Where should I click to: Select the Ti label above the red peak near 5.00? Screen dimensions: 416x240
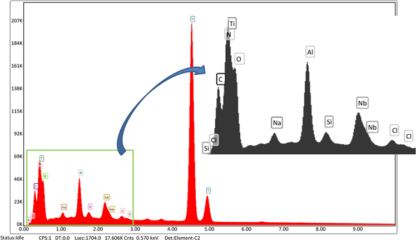tap(209, 190)
